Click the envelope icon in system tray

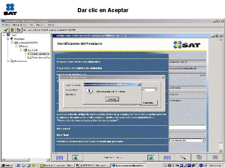(x=205, y=166)
